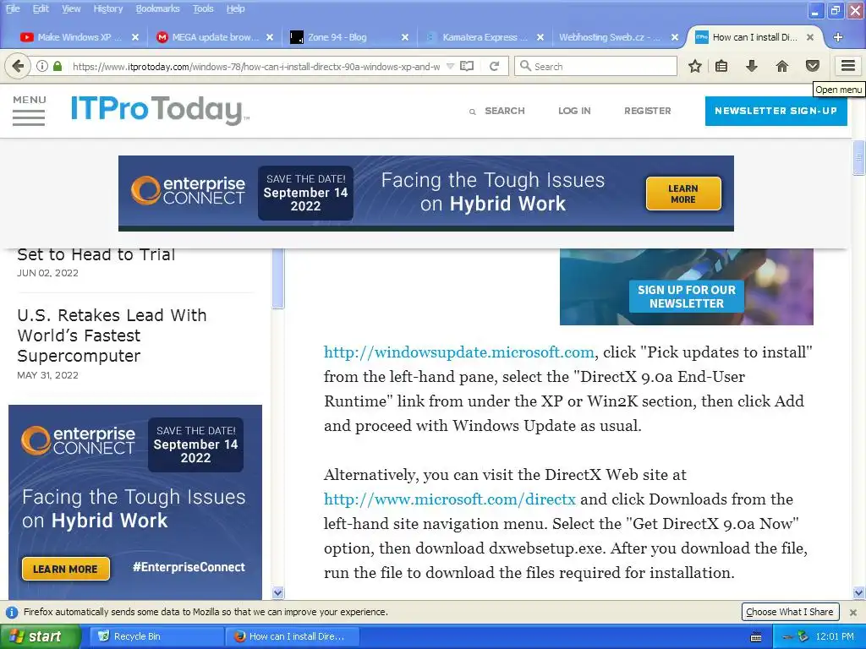Open site information icon in address bar
The height and width of the screenshot is (649, 866).
pyautogui.click(x=42, y=66)
